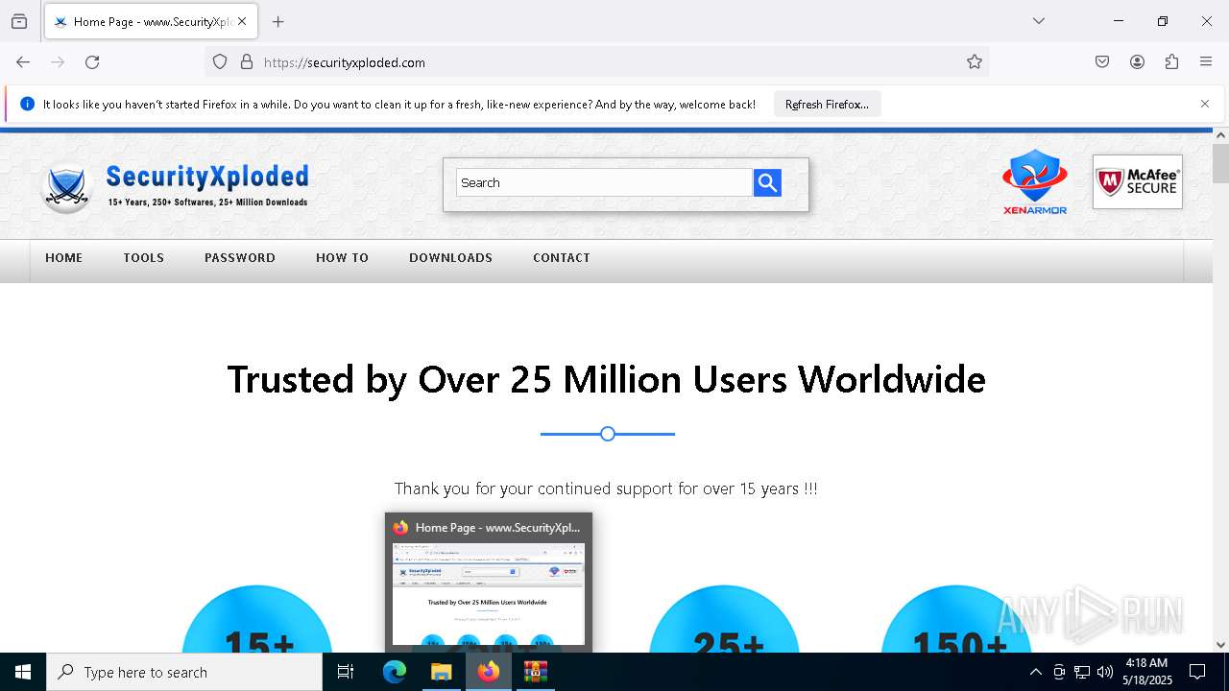Open the DOWNLOADS menu item
Image resolution: width=1229 pixels, height=691 pixels.
pos(450,257)
